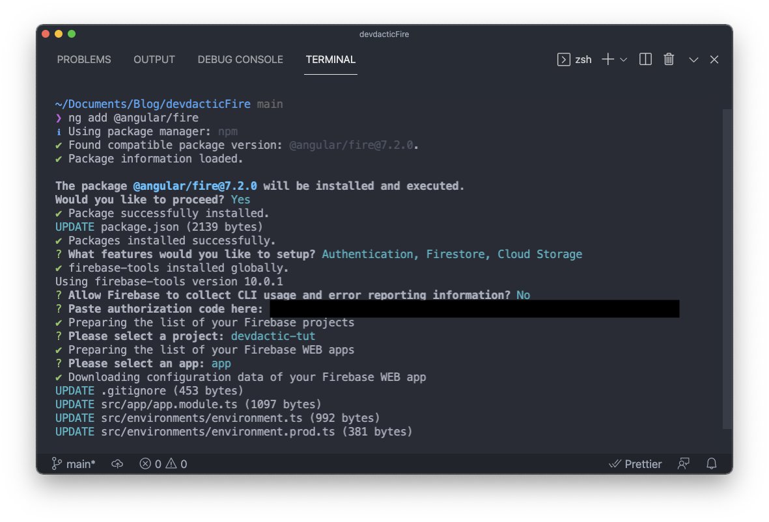Click the src/app/app.module.ts update line
The image size is (769, 522).
[x=188, y=404]
